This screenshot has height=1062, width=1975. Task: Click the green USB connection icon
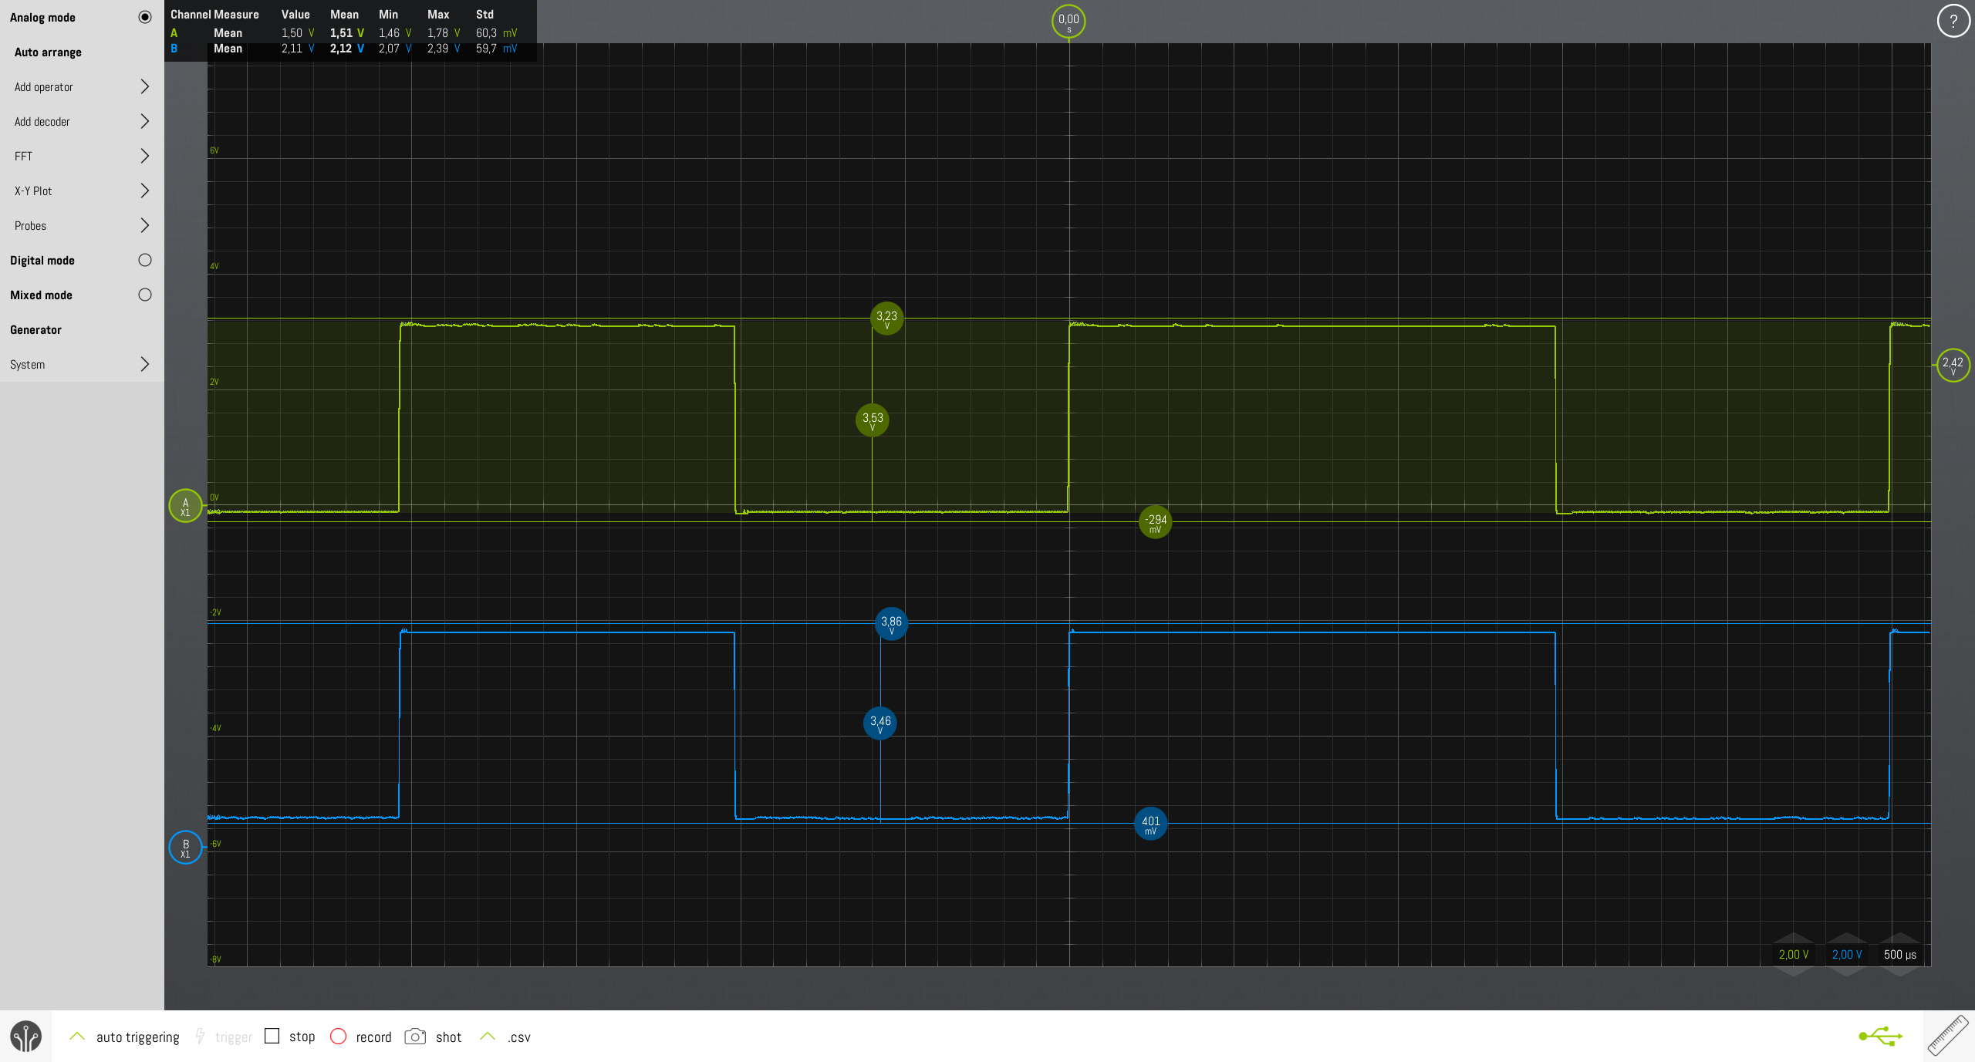point(1881,1036)
